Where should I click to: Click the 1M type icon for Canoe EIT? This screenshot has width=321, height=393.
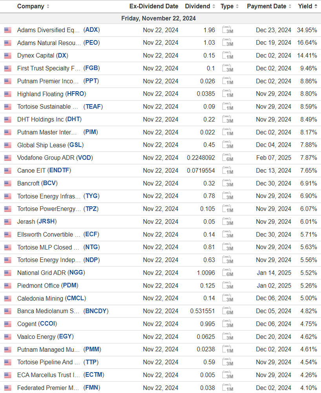[228, 171]
